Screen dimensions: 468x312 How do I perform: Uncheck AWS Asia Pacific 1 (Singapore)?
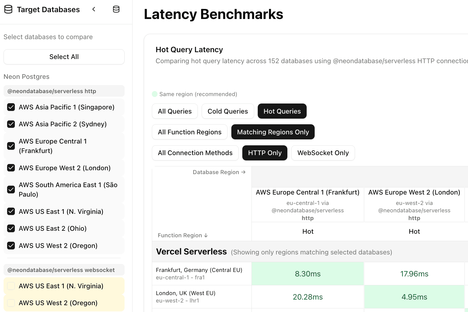click(x=11, y=107)
